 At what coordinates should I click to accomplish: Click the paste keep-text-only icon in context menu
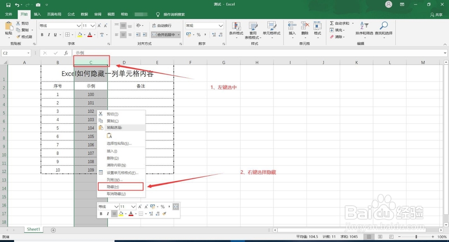(110, 136)
